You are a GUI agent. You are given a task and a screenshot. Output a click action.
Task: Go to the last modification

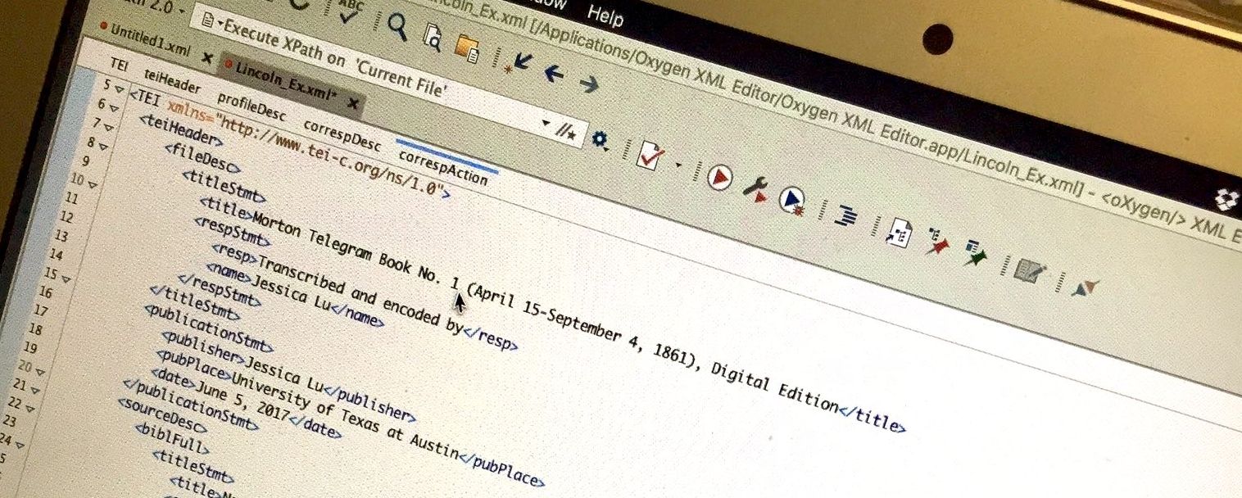tap(519, 62)
